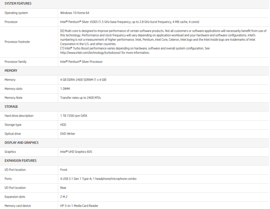Click the 4 GB DDR4-2400 SDRAM value
This screenshot has height=209, width=270.
click(x=83, y=80)
